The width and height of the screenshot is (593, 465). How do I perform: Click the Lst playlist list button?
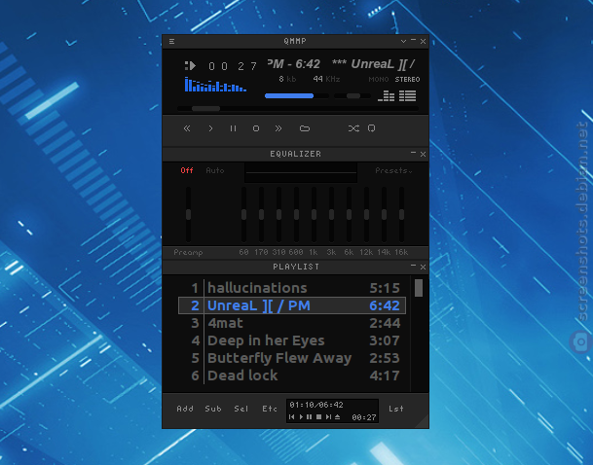pos(396,409)
